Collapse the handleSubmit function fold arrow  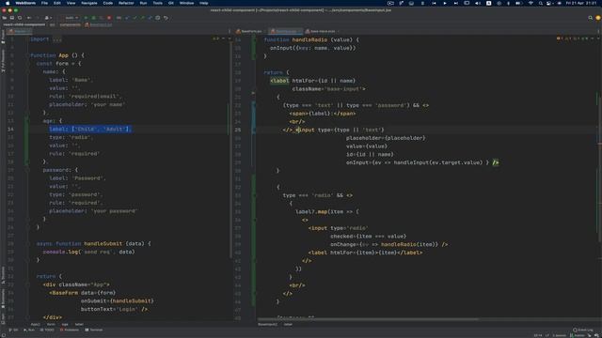tap(27, 243)
